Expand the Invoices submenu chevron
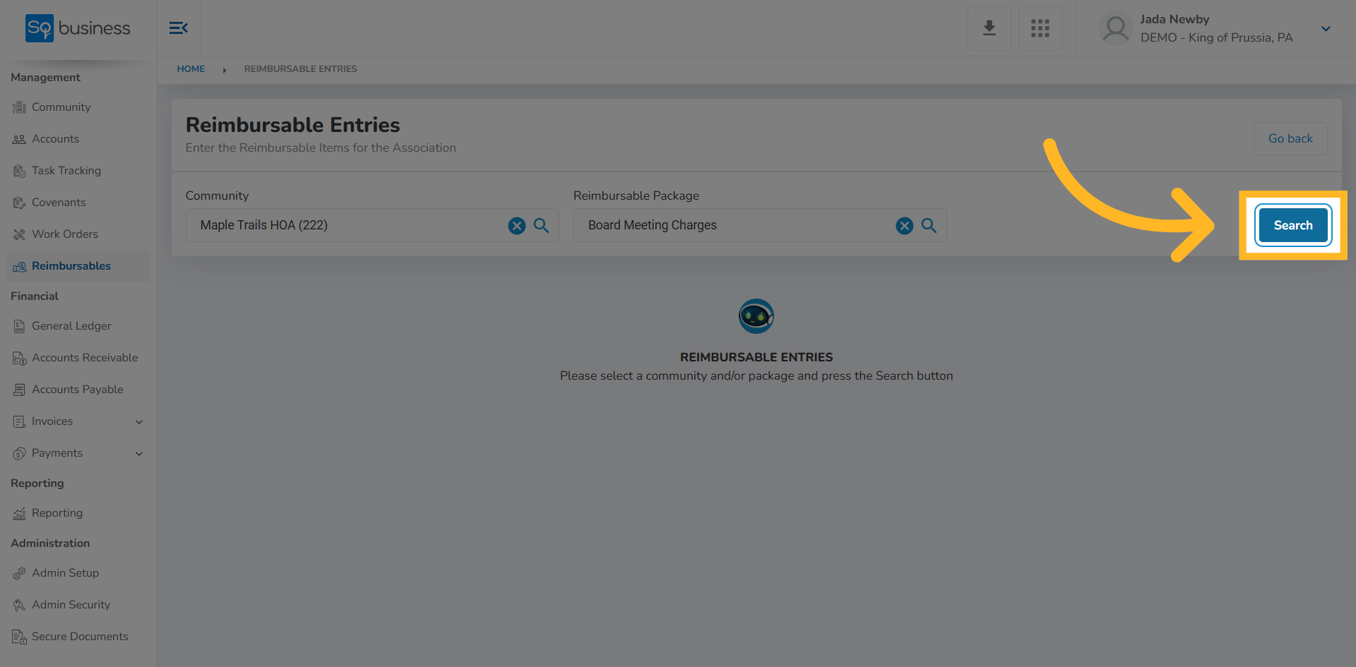Viewport: 1356px width, 667px height. pos(139,422)
